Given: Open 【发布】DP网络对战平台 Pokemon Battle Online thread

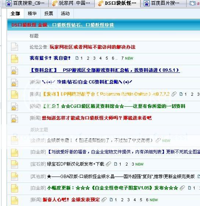Looking at the screenshot, I should (106, 94).
